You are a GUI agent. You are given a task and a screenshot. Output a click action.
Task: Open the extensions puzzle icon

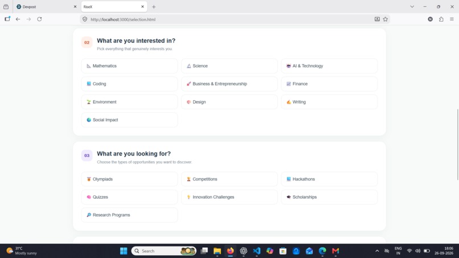pyautogui.click(x=441, y=19)
